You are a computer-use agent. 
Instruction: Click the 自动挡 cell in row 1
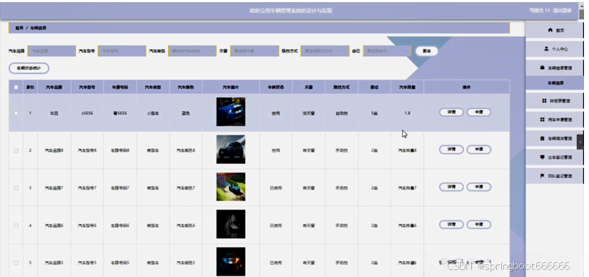point(341,113)
